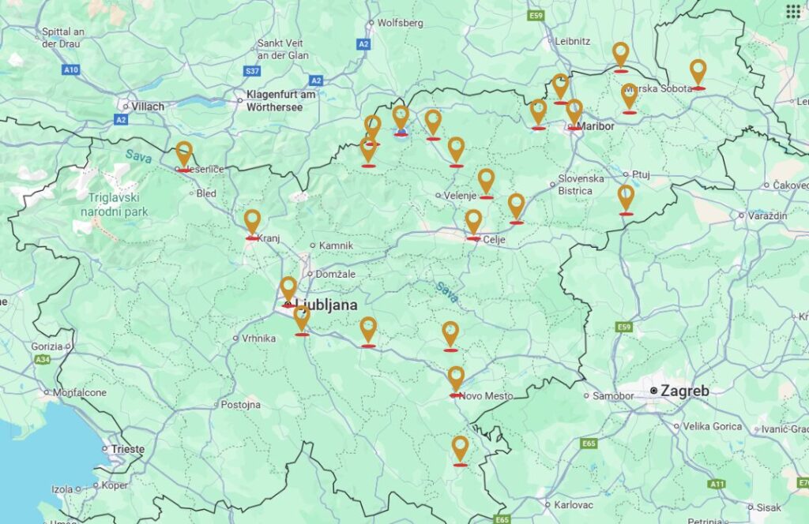Click the Villach city label

click(148, 107)
